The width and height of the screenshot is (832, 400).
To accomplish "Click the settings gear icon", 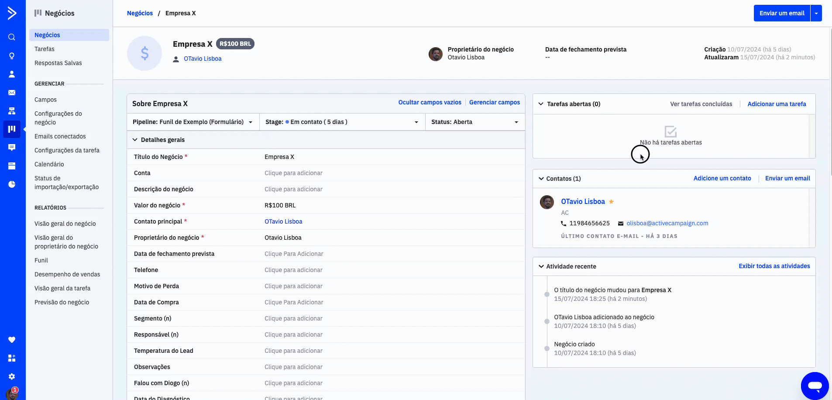I will [x=12, y=376].
